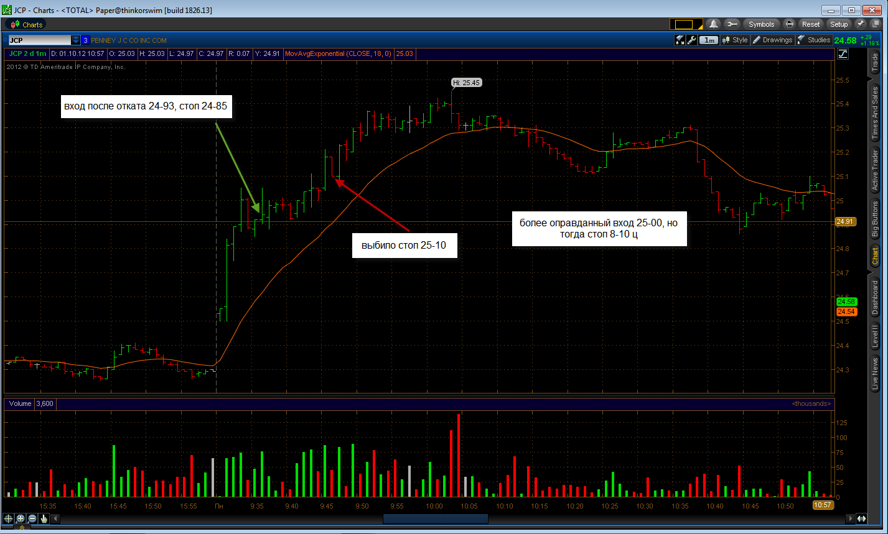
Task: Click the expand axis arrows icon at bottom right
Action: coord(861,518)
